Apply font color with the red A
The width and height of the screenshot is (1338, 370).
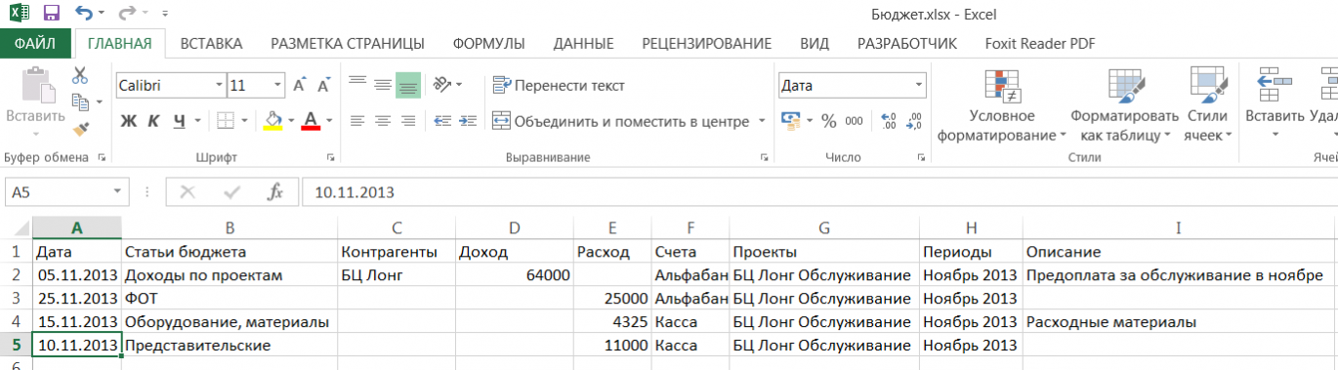point(312,120)
